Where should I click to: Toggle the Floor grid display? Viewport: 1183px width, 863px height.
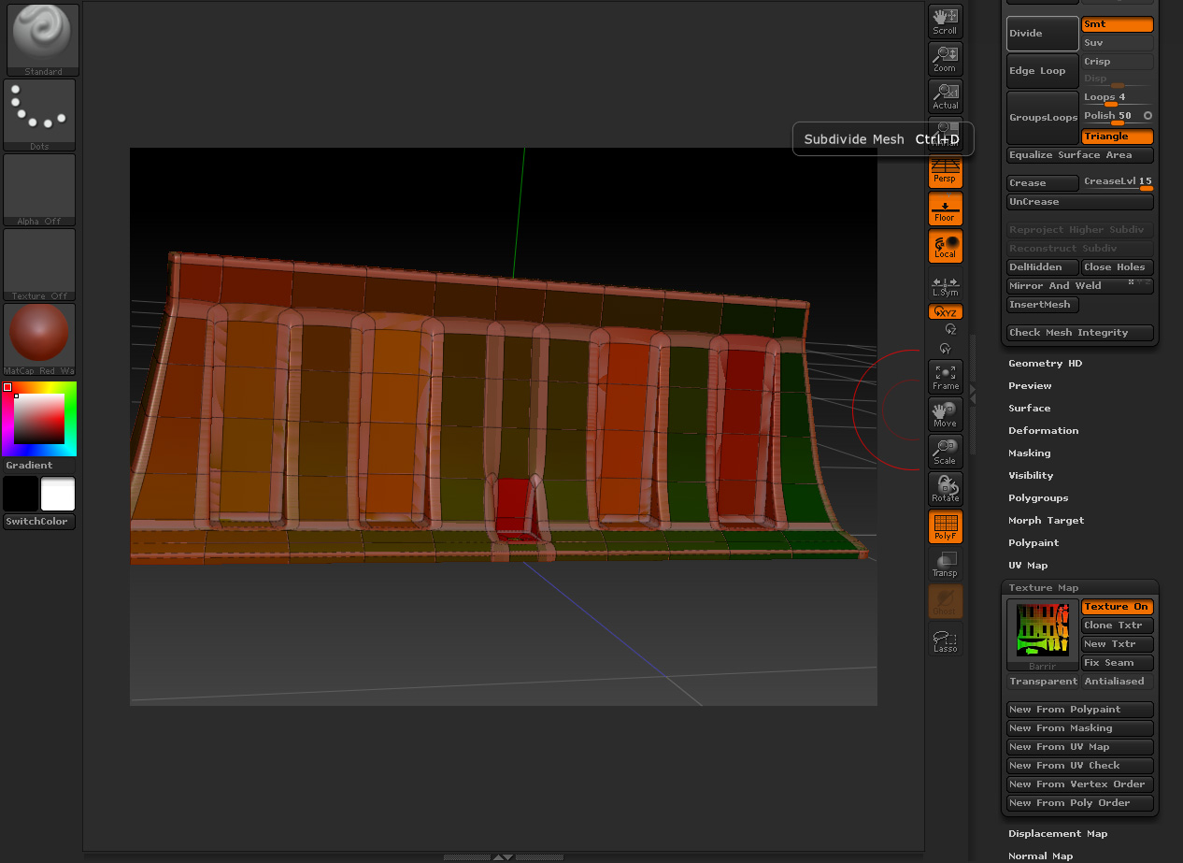[x=945, y=209]
